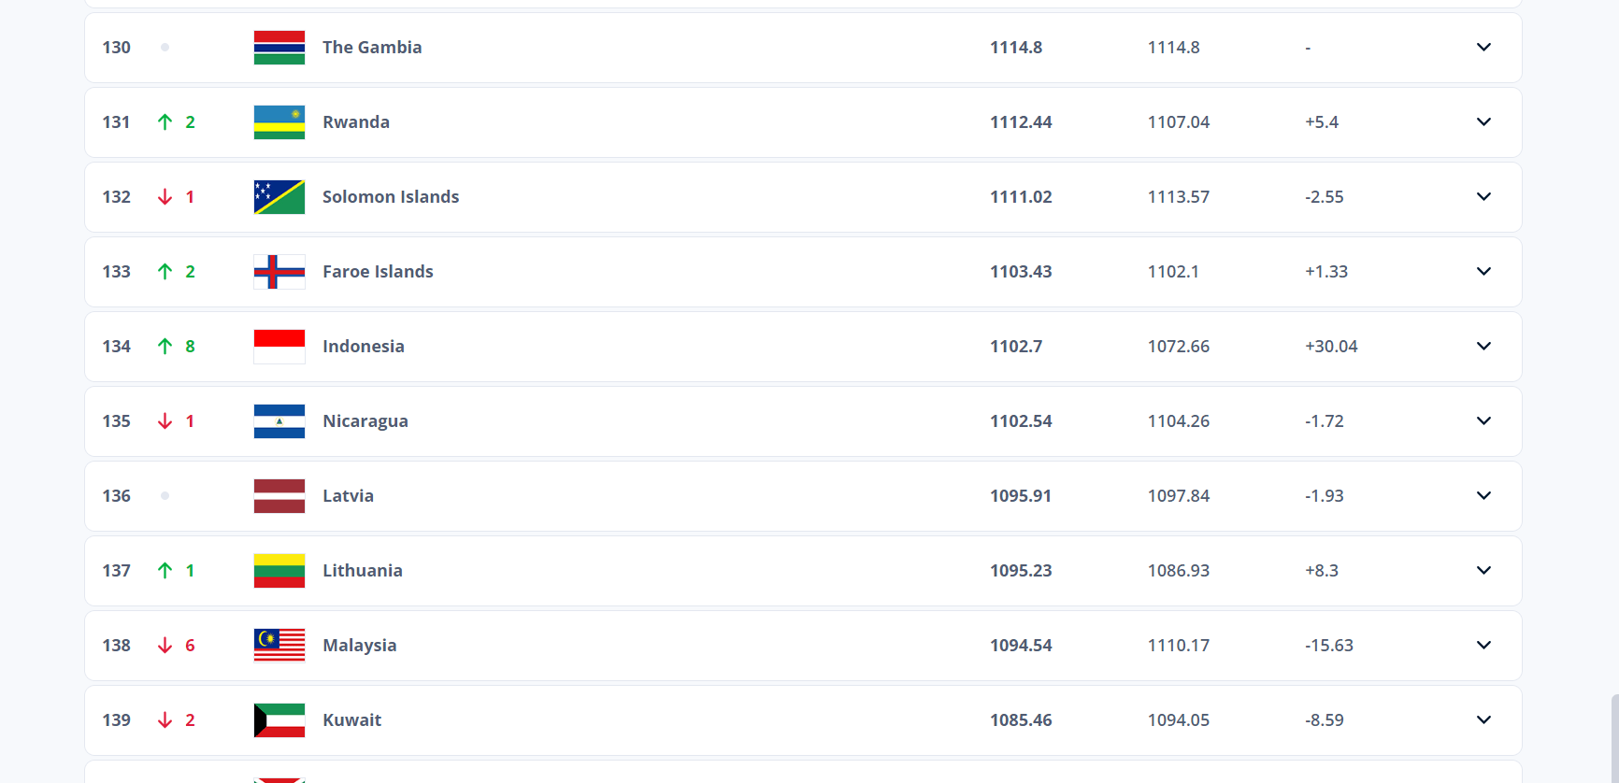Expand The Gambia ranking row
The image size is (1619, 783).
(x=1483, y=48)
